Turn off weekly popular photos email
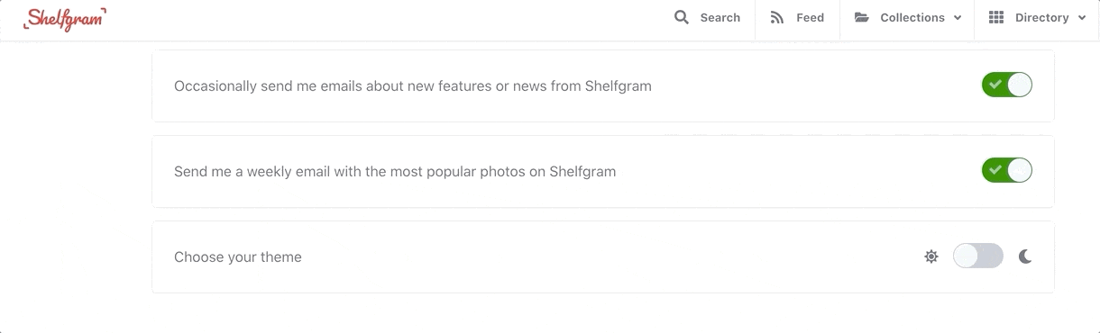The width and height of the screenshot is (1100, 333). [1007, 170]
